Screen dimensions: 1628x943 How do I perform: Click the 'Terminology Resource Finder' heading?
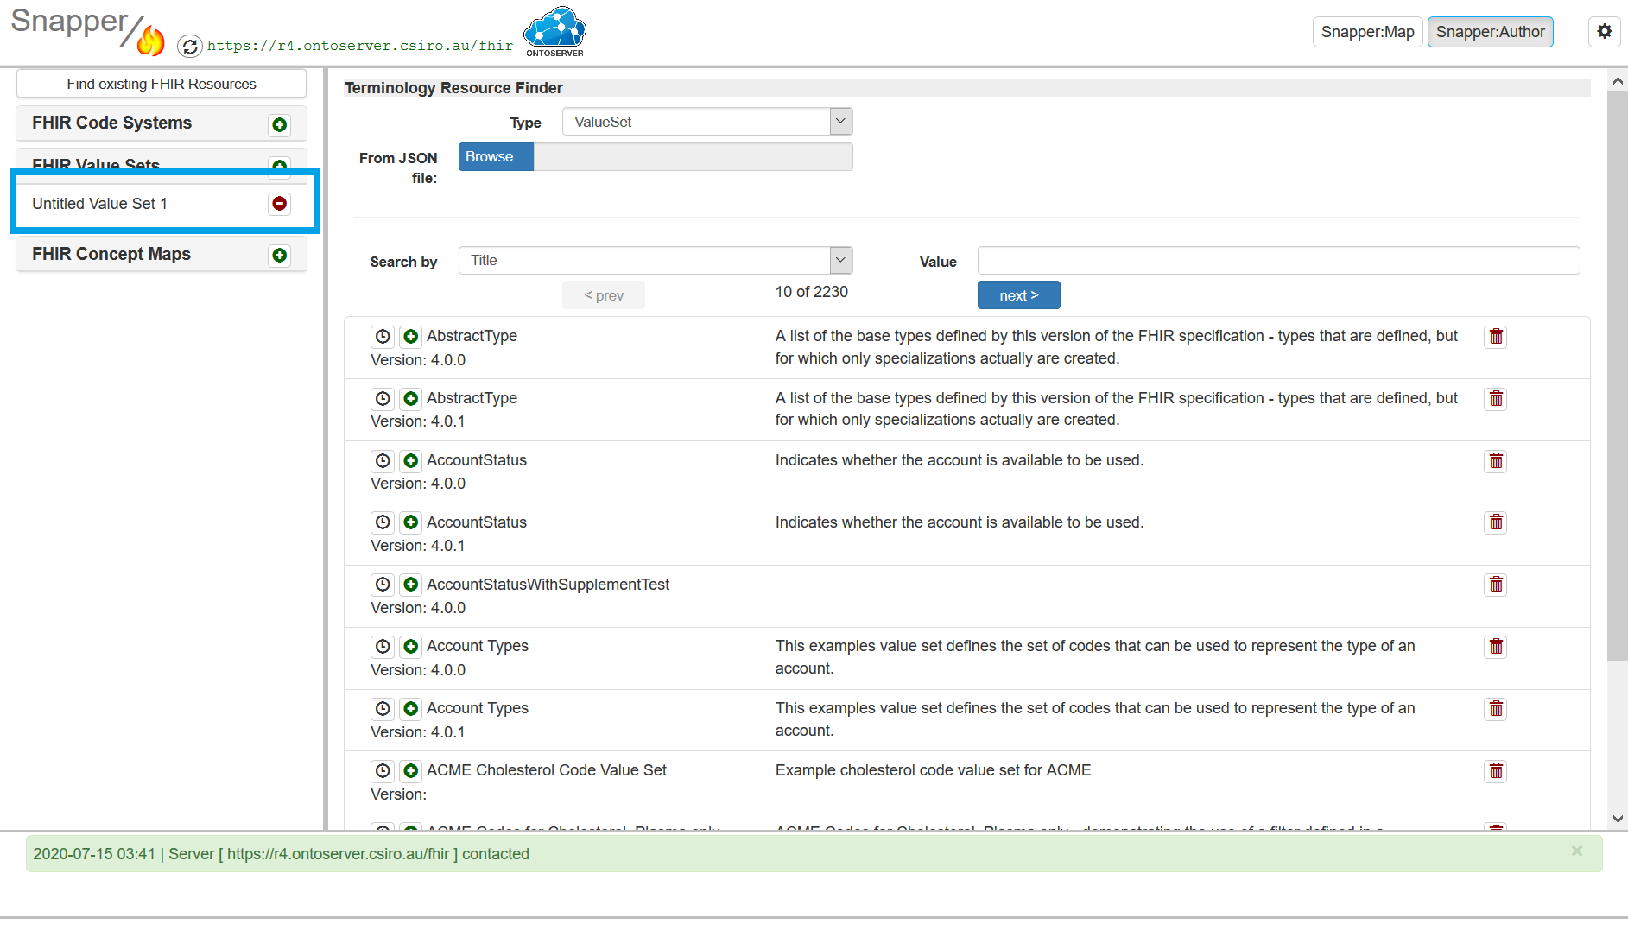pos(453,88)
